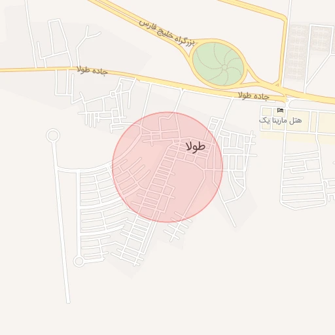This screenshot has width=335, height=335.
Task: Click the residential blocks below the hotel
Action: (x=304, y=179)
